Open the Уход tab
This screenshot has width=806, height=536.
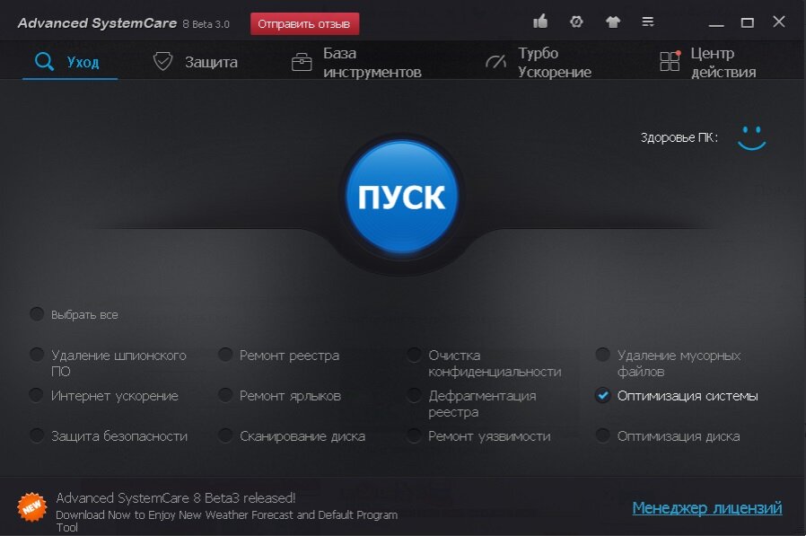coord(70,62)
